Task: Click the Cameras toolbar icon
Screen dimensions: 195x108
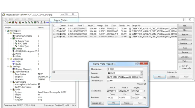Action: (23, 22)
